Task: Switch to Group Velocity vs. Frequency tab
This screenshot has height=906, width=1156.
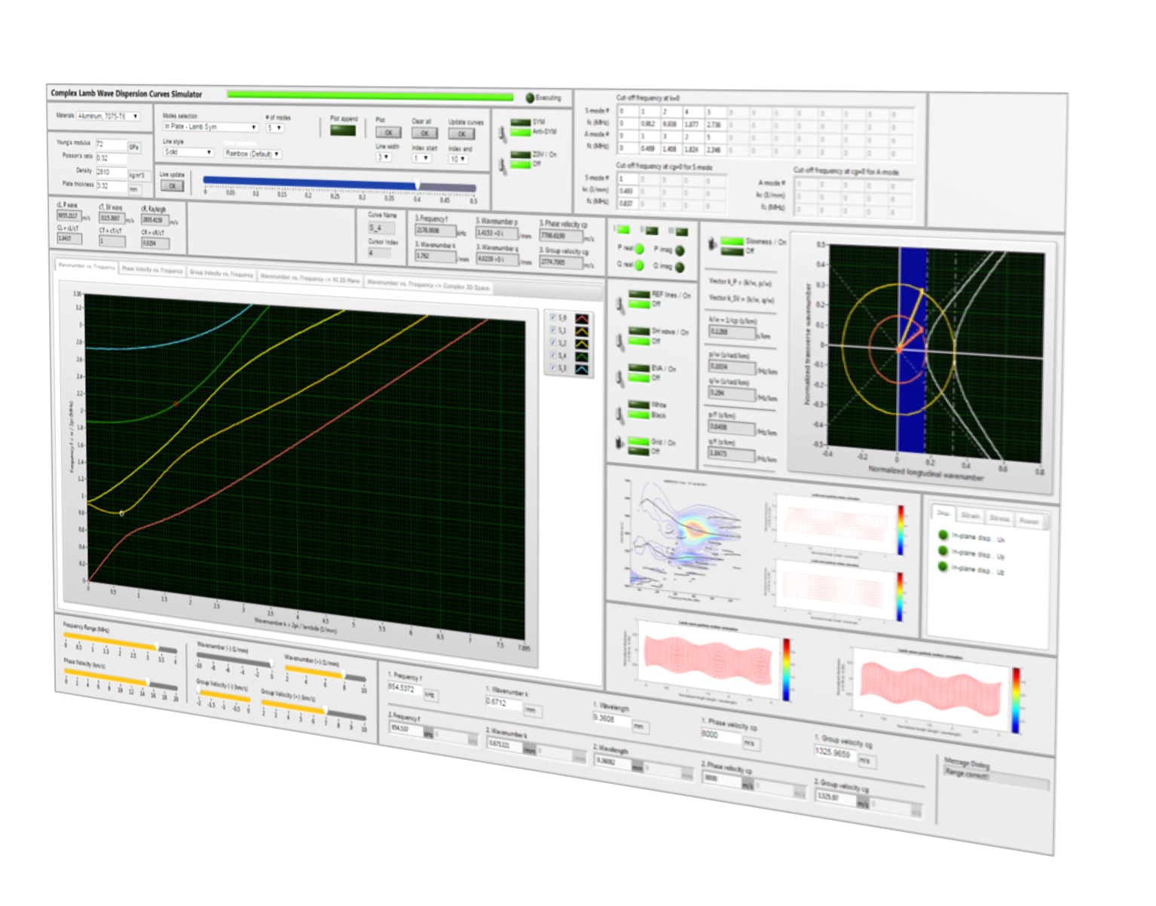Action: pos(222,274)
